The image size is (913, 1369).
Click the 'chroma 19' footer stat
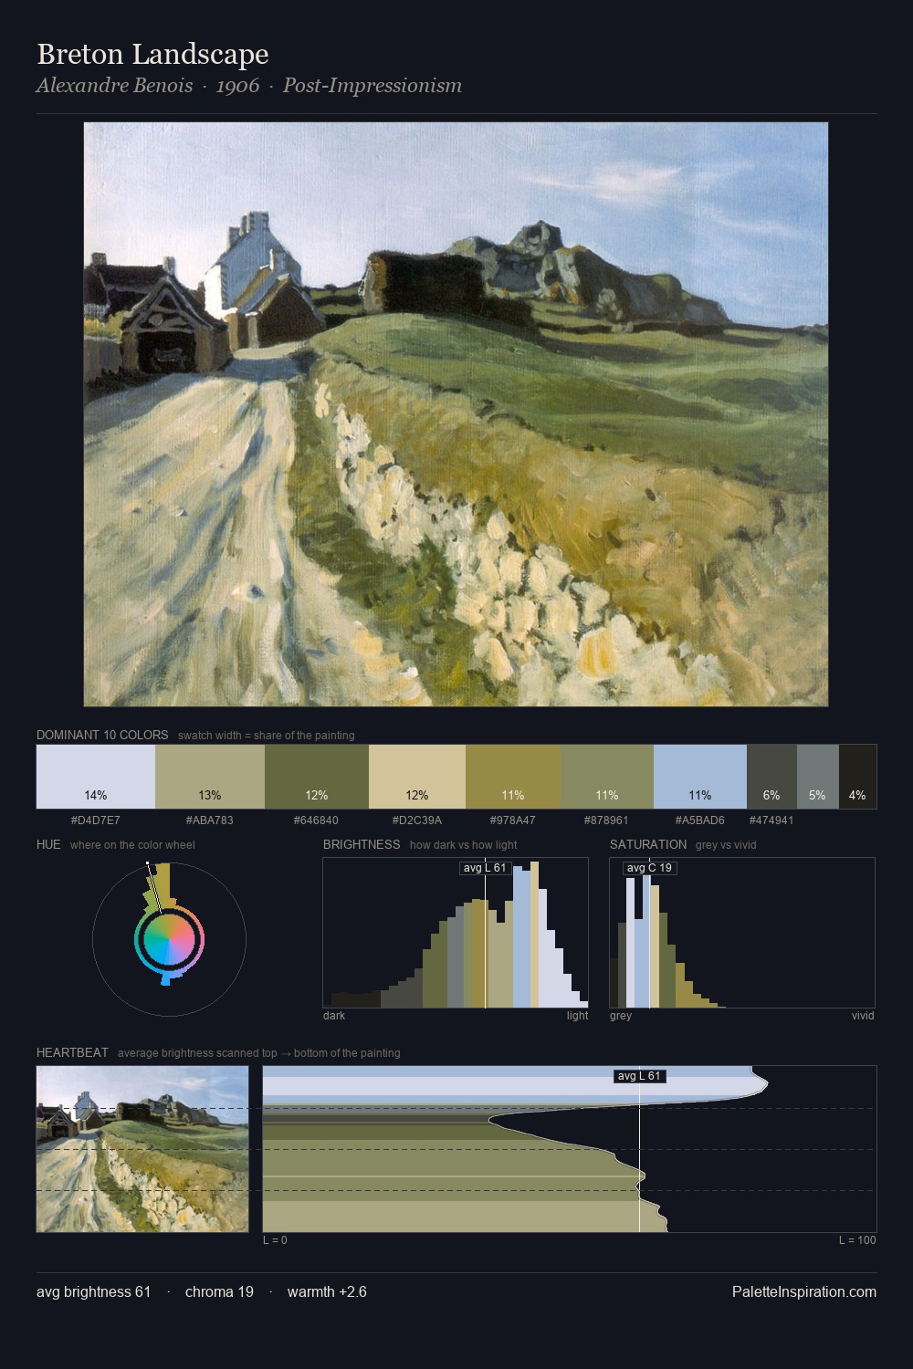219,1291
